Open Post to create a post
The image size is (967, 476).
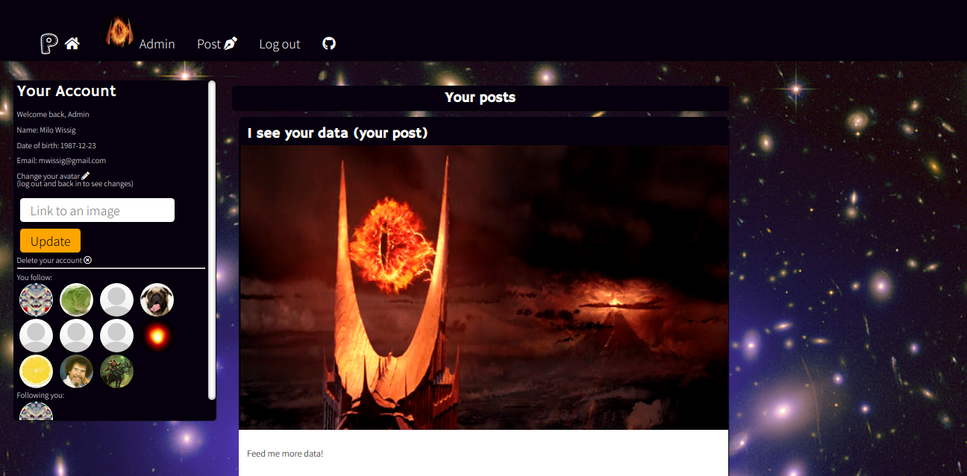(x=217, y=44)
